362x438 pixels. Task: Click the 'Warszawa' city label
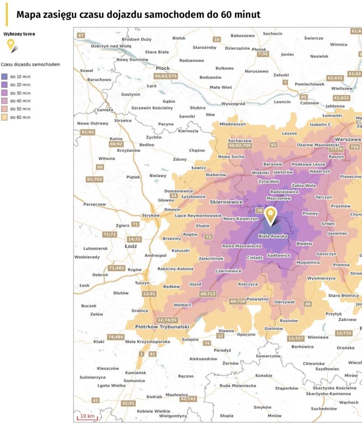click(x=348, y=139)
